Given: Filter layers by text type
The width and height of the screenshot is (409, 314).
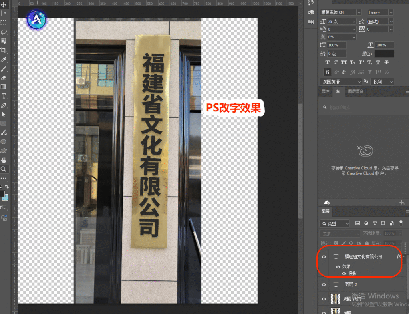Looking at the screenshot, I should point(375,223).
